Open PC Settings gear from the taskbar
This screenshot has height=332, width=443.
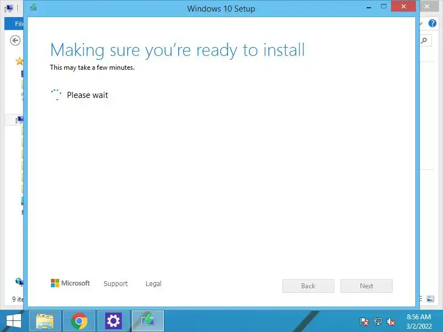tap(114, 321)
